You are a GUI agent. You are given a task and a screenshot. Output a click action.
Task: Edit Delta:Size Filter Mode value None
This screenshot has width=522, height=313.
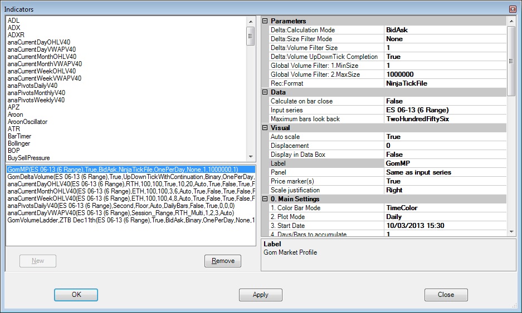(x=445, y=39)
